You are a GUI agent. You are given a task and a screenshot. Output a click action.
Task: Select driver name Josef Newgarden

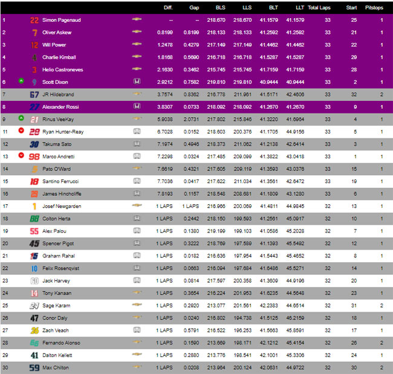point(62,207)
